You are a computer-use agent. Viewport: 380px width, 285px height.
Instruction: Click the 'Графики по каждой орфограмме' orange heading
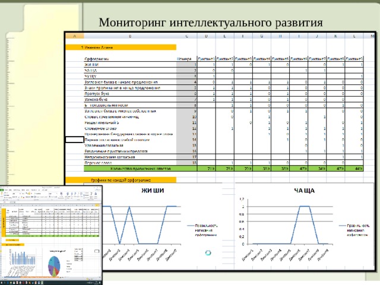tap(121, 180)
